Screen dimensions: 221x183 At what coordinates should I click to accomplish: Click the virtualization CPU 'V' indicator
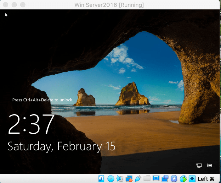174,179
